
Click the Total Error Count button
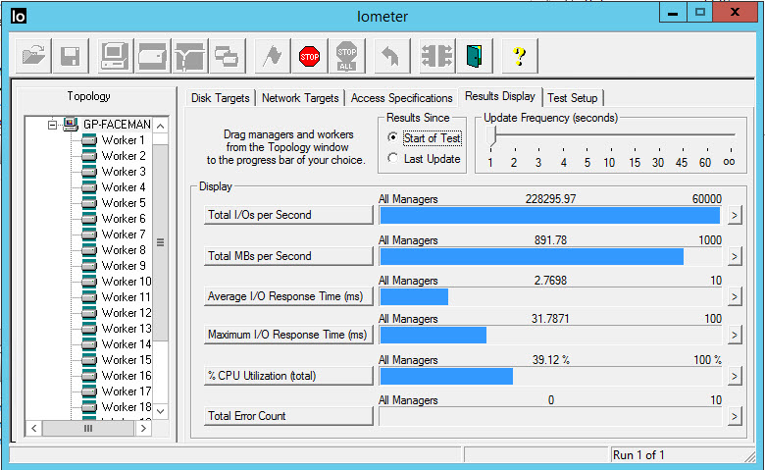(x=288, y=416)
